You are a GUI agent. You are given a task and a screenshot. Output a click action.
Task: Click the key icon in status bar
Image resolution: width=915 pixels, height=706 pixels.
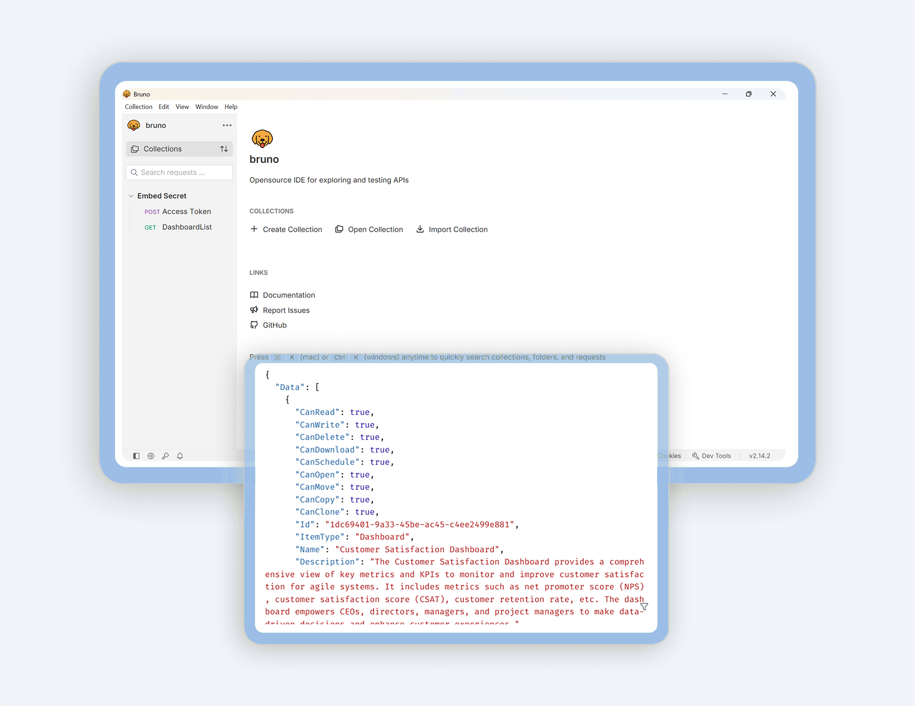click(166, 456)
